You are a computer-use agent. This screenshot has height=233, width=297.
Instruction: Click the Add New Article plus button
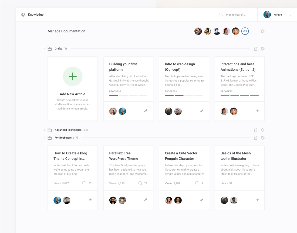[x=72, y=76]
